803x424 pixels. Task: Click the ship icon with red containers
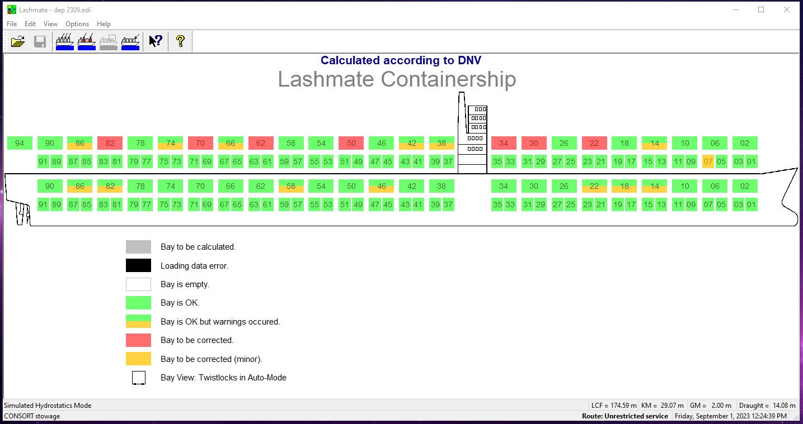tap(87, 41)
